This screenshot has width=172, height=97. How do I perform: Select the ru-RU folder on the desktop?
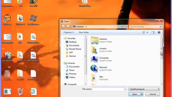coord(20,57)
